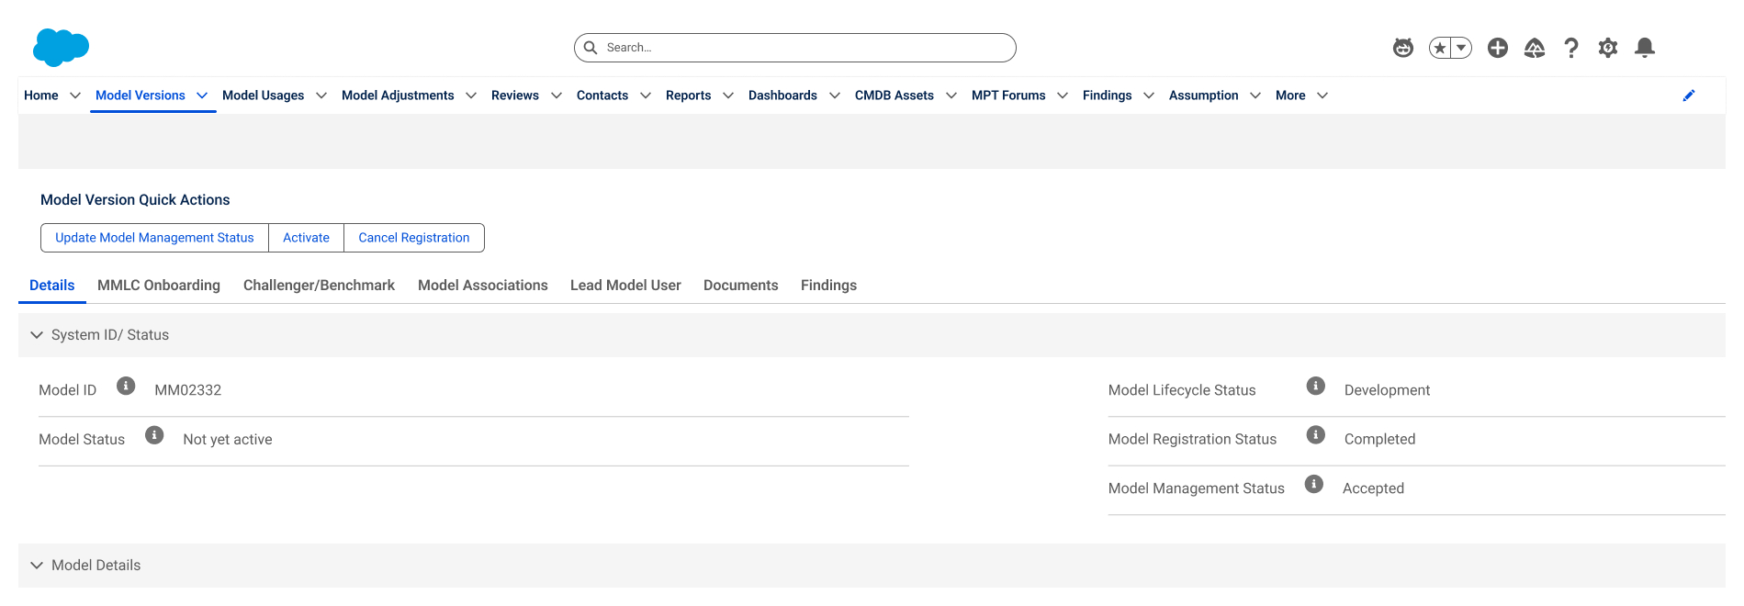
Task: Open the Findings nav dropdown chevron
Action: coord(1149,95)
